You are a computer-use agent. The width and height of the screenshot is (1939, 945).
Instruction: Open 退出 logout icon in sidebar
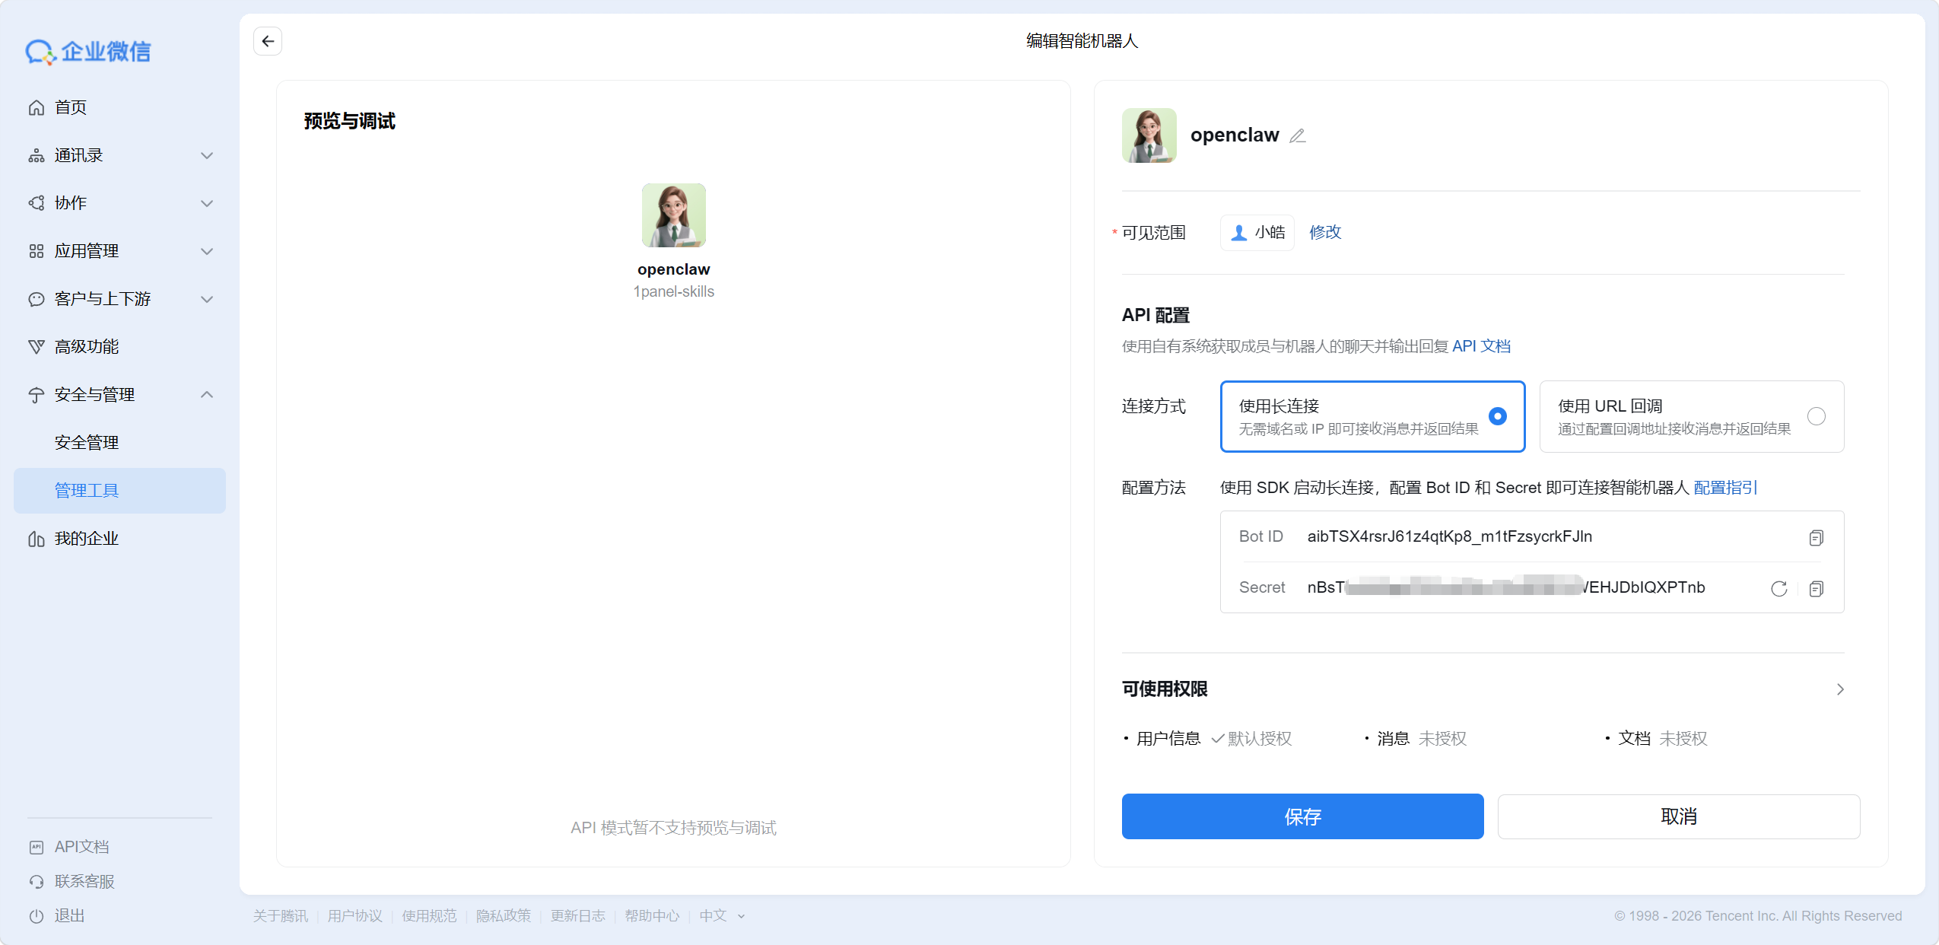37,916
